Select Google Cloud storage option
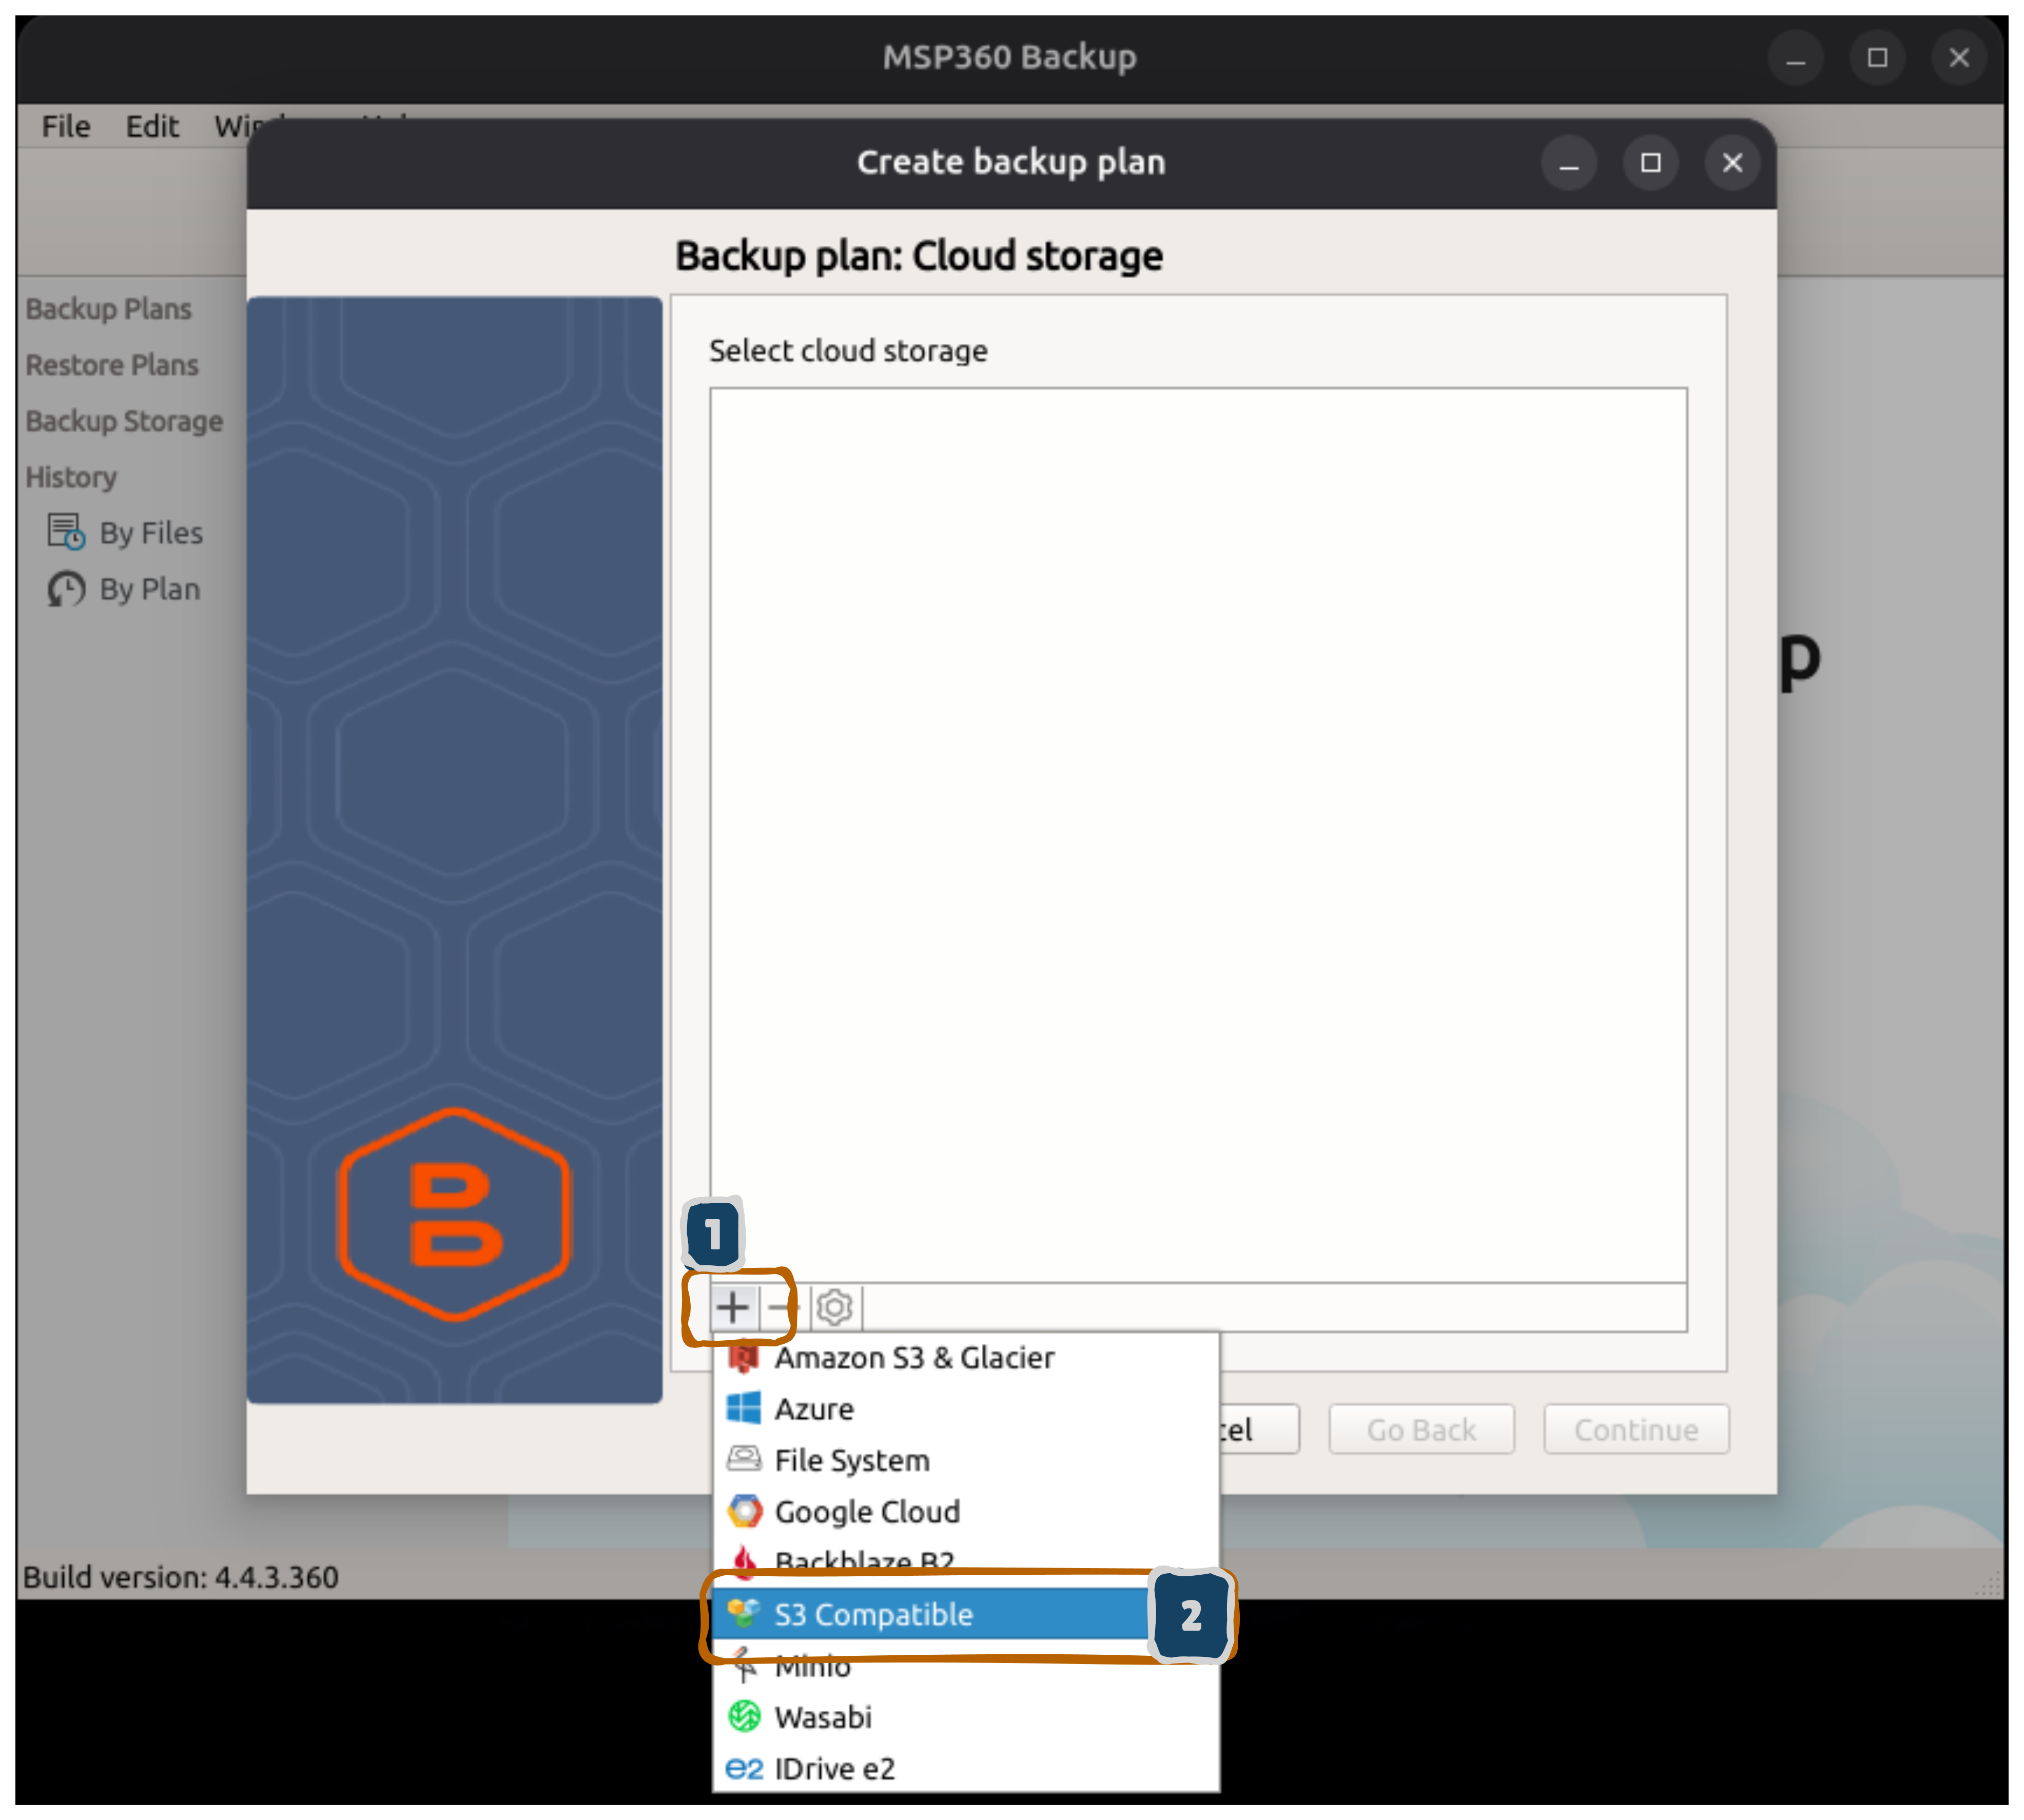 (867, 1511)
